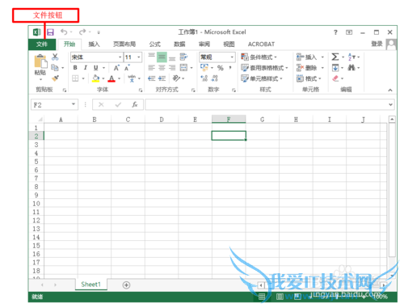Click the cell borders icon
The image size is (404, 308).
[75, 78]
